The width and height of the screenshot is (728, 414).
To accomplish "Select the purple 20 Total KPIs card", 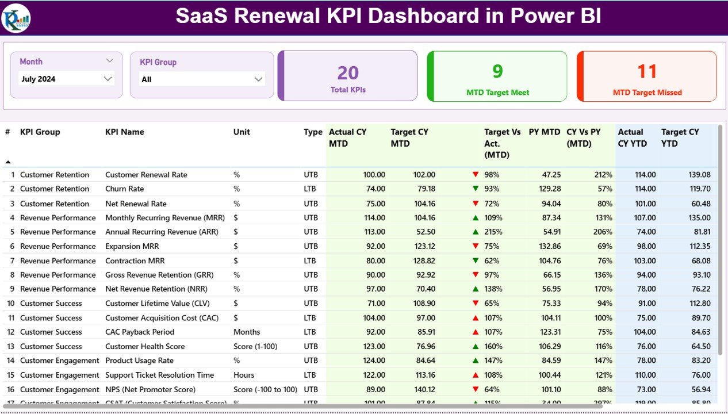I will pos(347,75).
